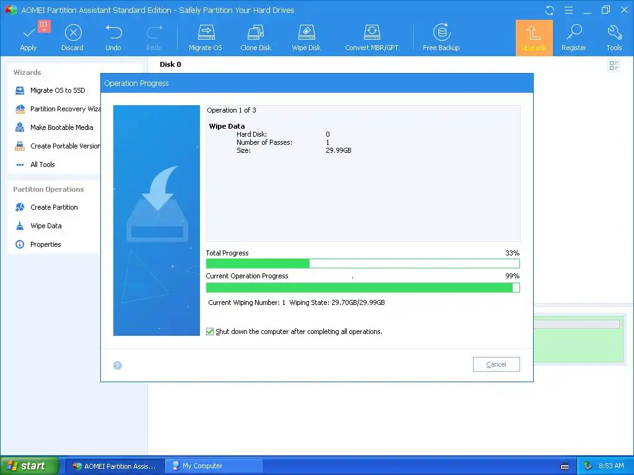Image resolution: width=634 pixels, height=475 pixels.
Task: Launch Clone Disk tool
Action: pos(256,38)
